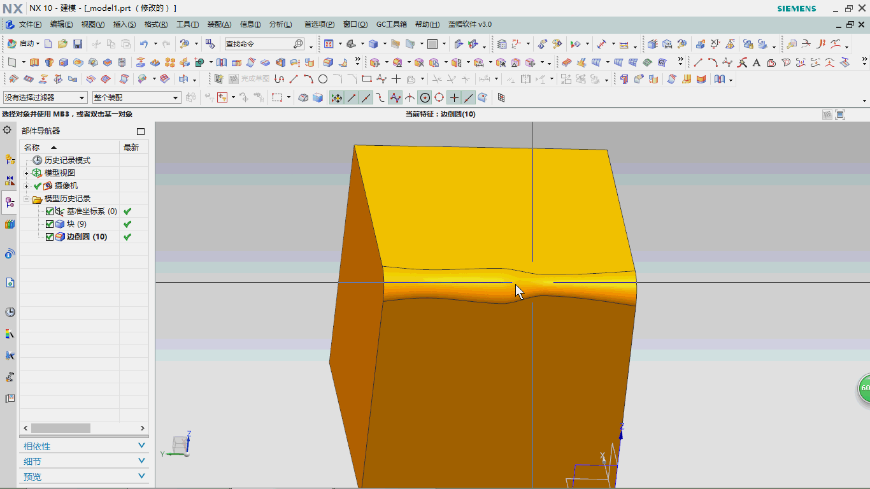870x489 pixels.
Task: Toggle the Arc Center snap button
Action: point(425,97)
